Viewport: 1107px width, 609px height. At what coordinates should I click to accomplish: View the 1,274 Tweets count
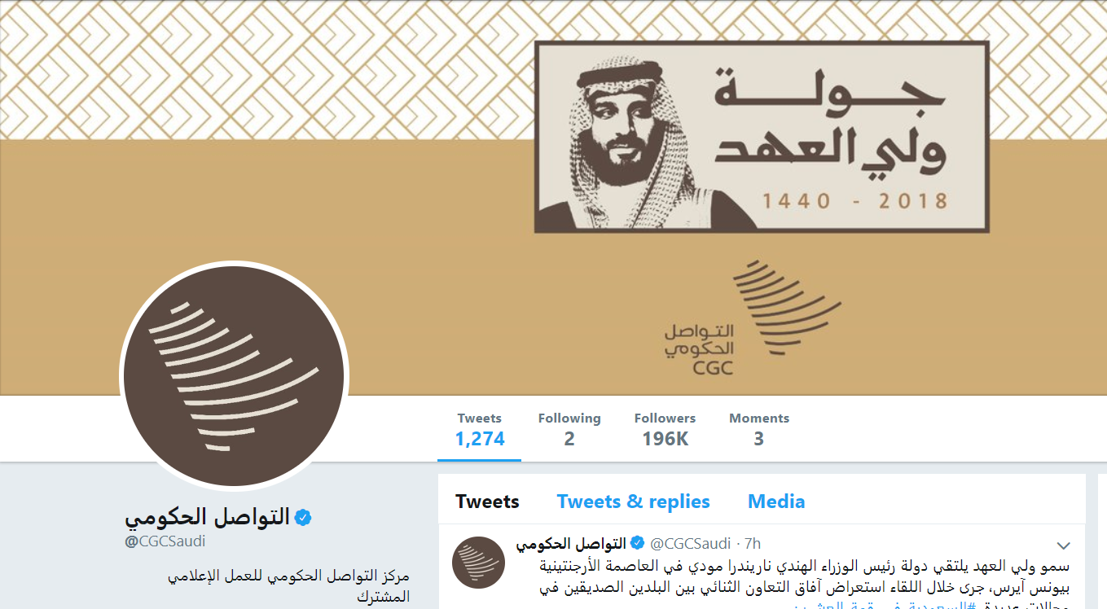[x=480, y=429]
